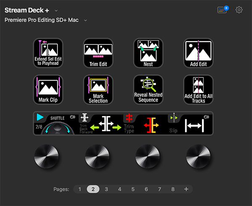Click the small white trim icon tab
Screen dimensions: 252x206
coord(84,118)
